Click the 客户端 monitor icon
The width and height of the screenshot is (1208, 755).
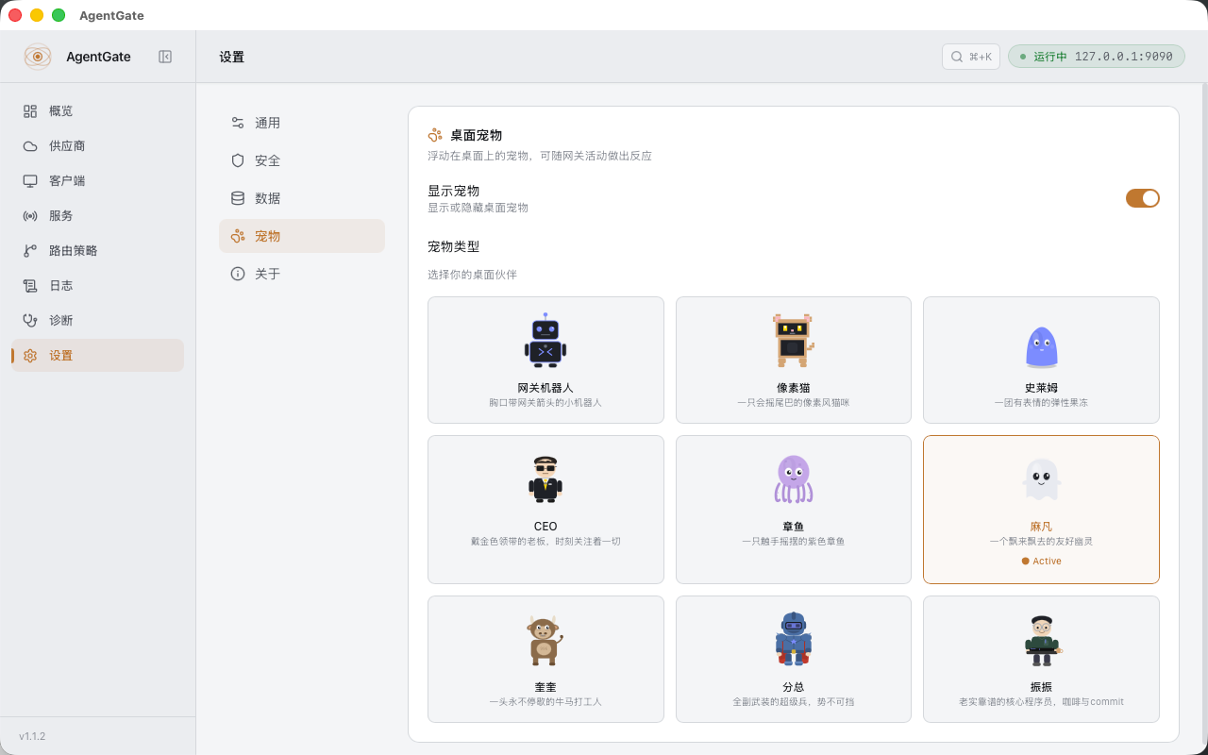[30, 181]
